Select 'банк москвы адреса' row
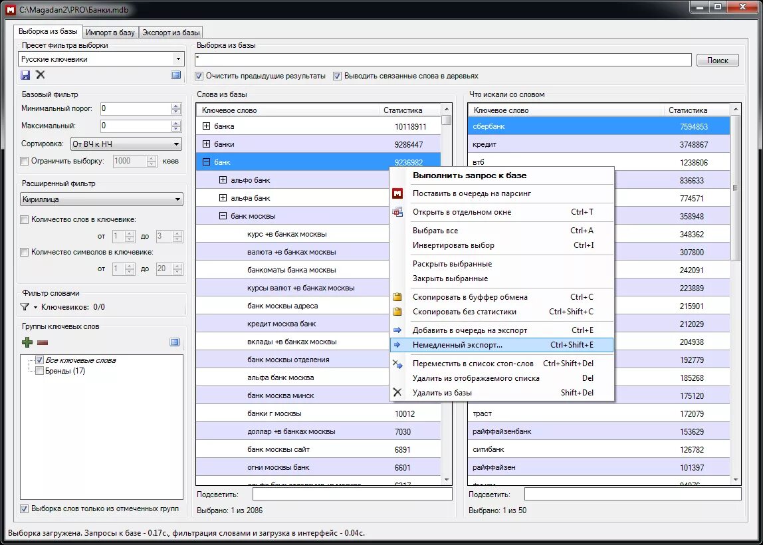Screen dimensions: 763x545 [318, 306]
